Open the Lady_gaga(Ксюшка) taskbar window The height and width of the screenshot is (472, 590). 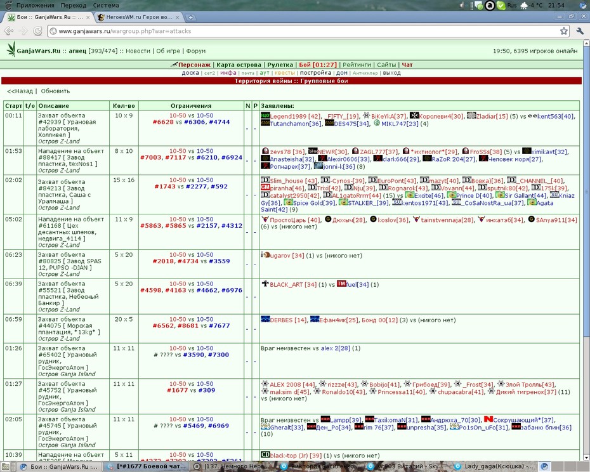click(x=494, y=466)
